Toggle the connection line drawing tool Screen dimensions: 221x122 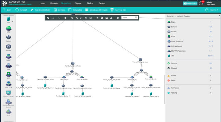[59, 18]
